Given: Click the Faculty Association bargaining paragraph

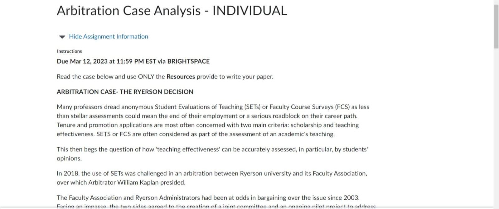Looking at the screenshot, I should pos(207,198).
